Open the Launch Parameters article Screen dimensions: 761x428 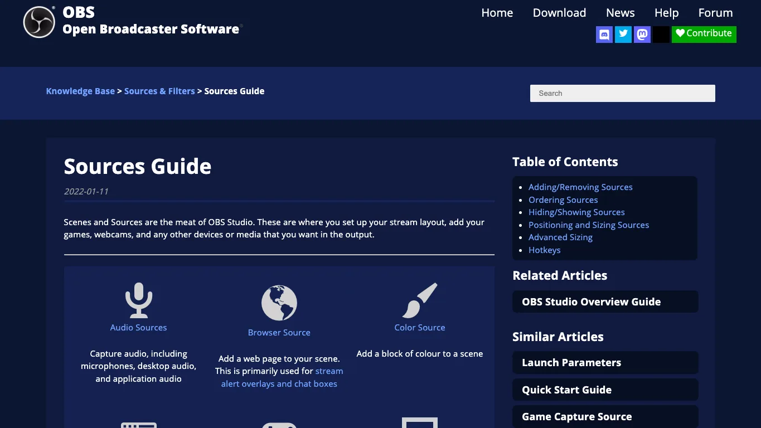click(x=605, y=362)
